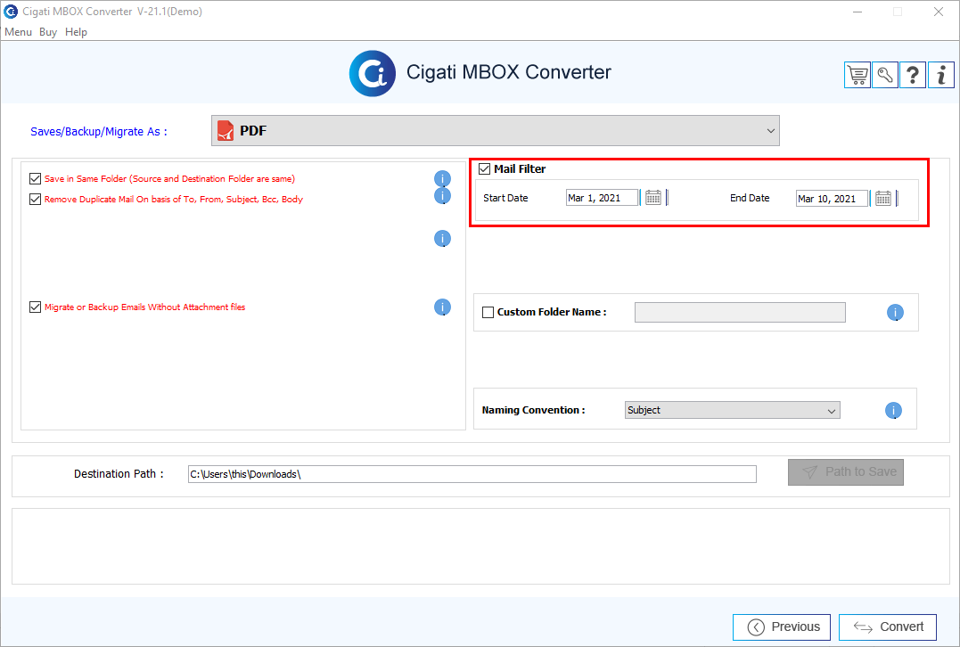Click the Path to Save button
Image resolution: width=960 pixels, height=647 pixels.
(846, 472)
